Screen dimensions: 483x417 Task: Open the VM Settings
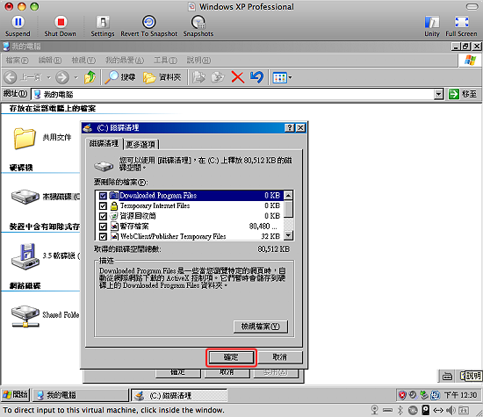coord(103,25)
